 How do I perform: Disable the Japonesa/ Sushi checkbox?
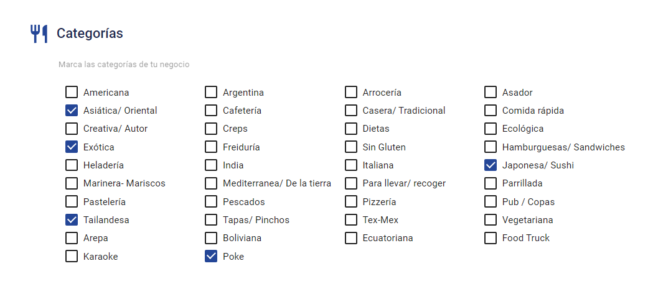pos(491,165)
